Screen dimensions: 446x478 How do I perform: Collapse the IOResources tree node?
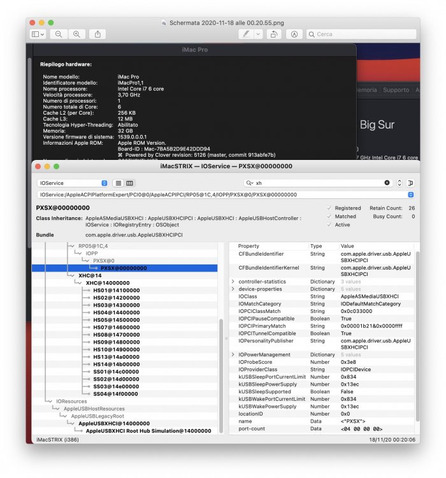(x=50, y=401)
